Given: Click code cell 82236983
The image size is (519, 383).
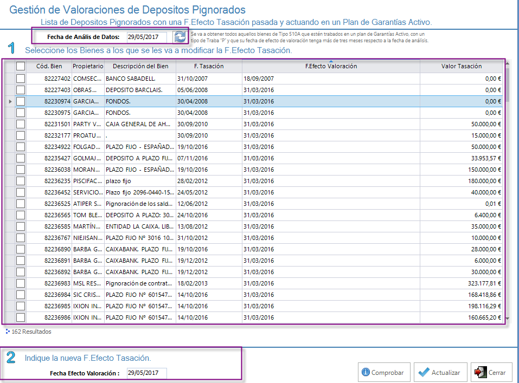Looking at the screenshot, I should click(49, 283).
